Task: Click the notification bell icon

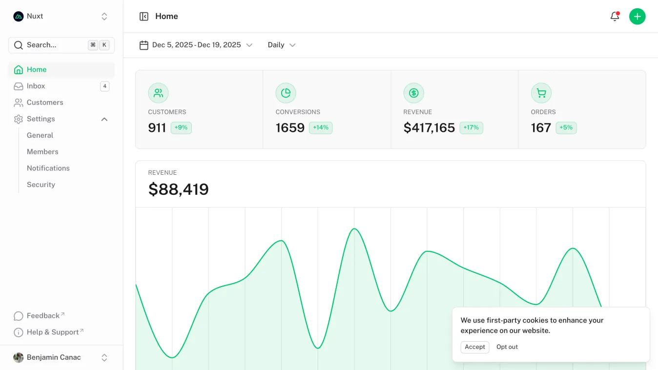Action: (615, 16)
